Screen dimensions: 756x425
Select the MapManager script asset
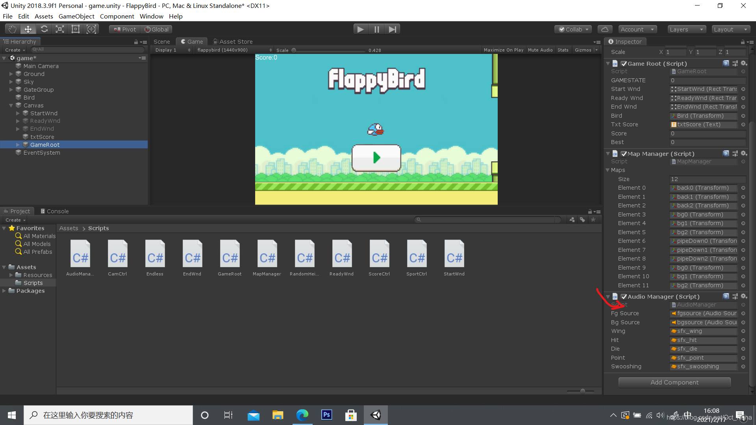(267, 258)
